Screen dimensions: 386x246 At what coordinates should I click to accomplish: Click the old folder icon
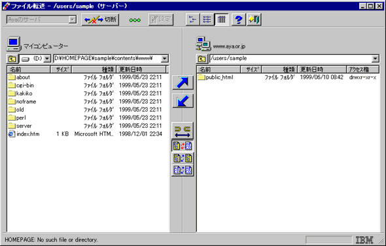[12, 110]
